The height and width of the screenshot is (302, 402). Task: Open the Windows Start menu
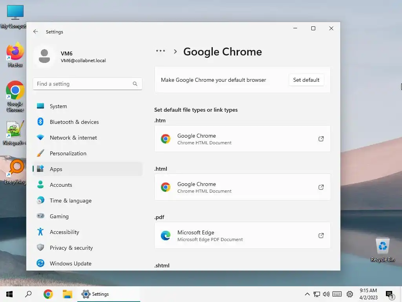9,294
